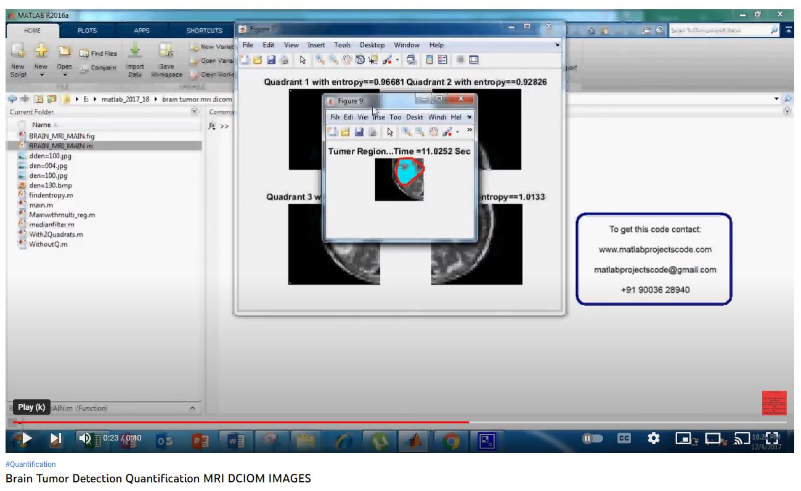
Task: Switch to the PLOTS tab
Action: pyautogui.click(x=87, y=31)
